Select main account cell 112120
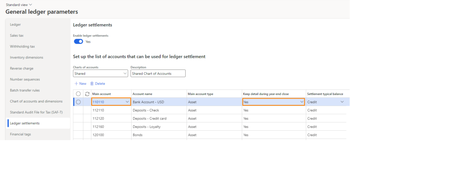 coord(111,119)
